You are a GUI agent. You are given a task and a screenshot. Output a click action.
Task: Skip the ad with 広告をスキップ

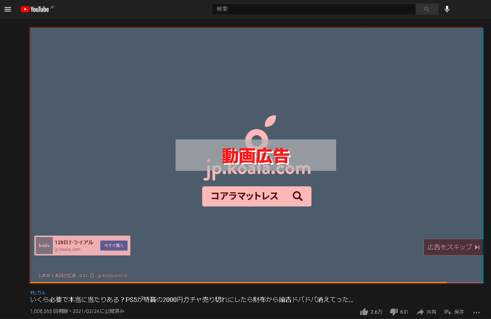point(453,247)
